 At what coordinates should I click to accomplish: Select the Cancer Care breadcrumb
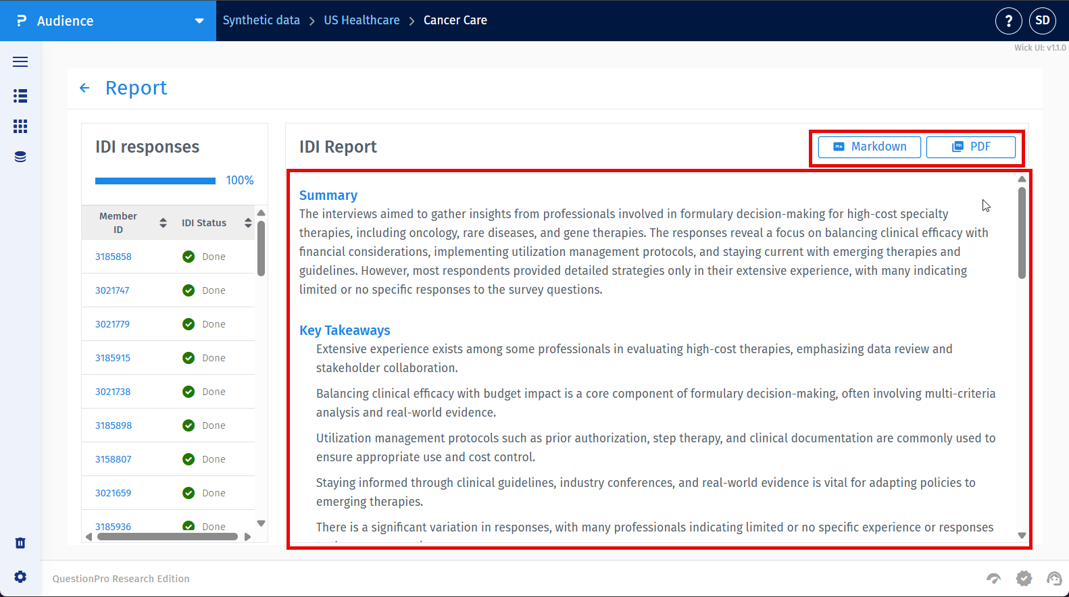[455, 20]
